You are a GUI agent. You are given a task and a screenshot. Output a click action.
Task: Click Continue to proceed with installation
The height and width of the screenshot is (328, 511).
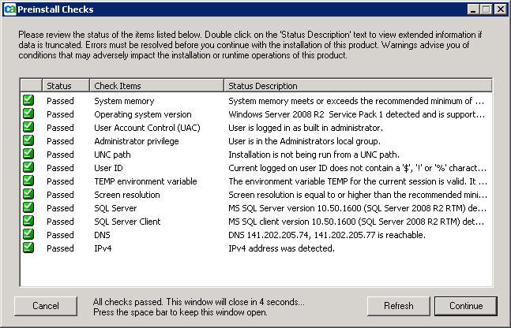[465, 306]
